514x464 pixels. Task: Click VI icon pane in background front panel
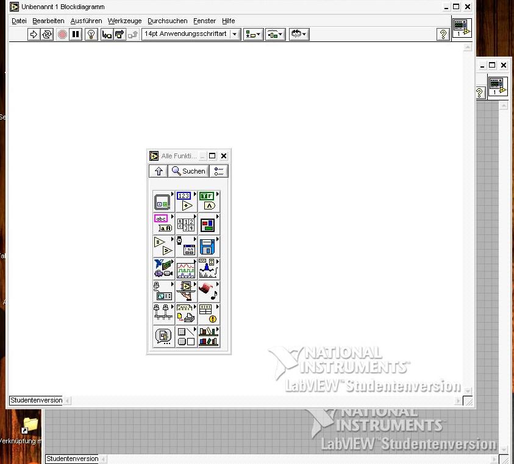pyautogui.click(x=498, y=86)
